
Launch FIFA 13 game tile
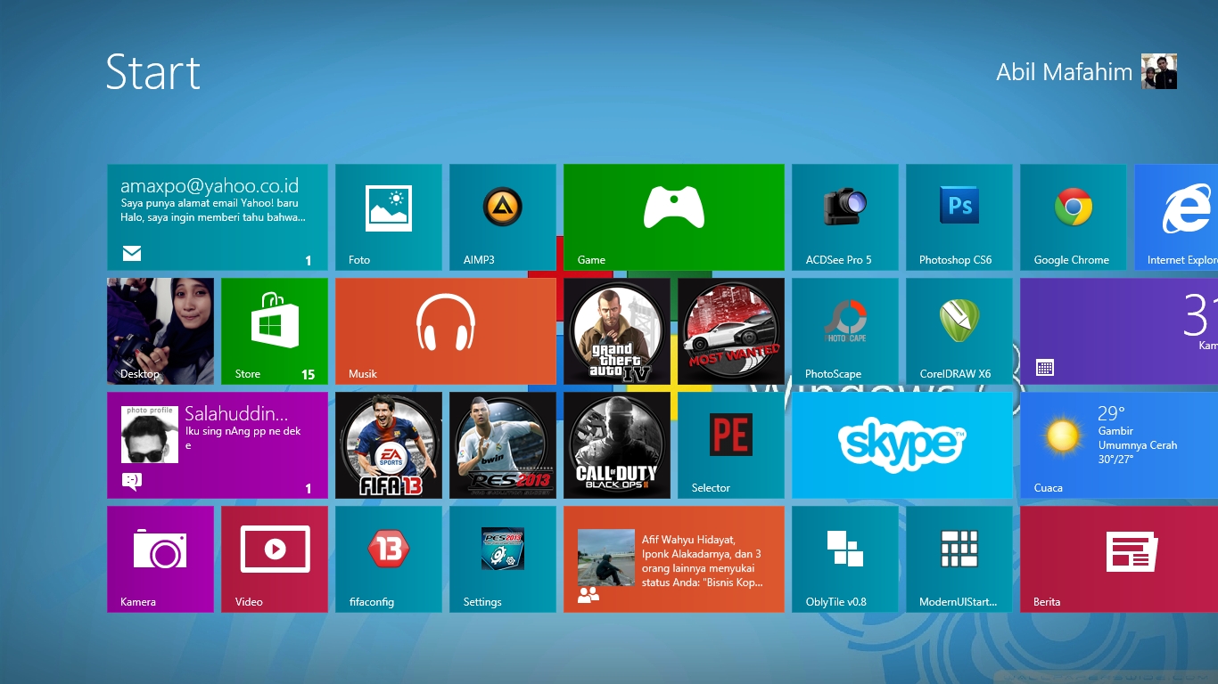(x=389, y=445)
